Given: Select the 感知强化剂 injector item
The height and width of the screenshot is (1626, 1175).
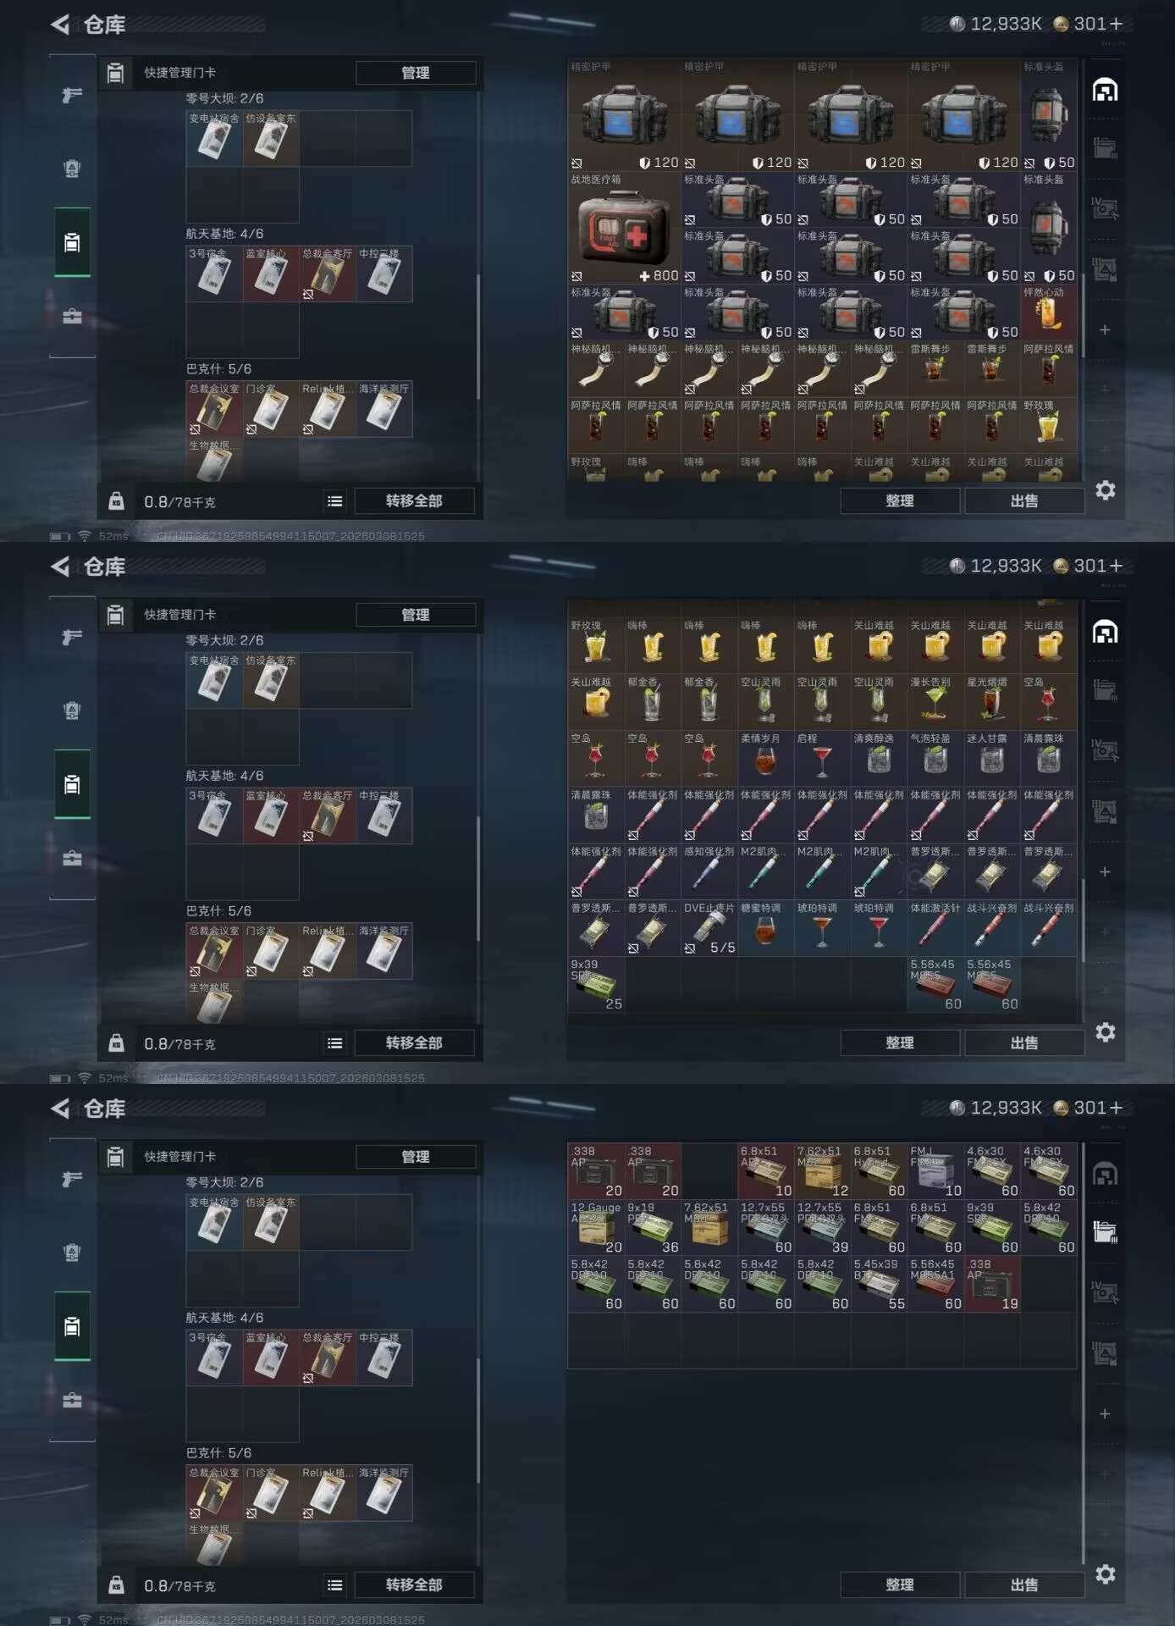Looking at the screenshot, I should [709, 871].
